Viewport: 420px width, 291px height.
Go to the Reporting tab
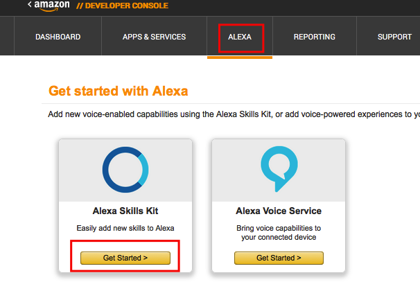point(314,37)
